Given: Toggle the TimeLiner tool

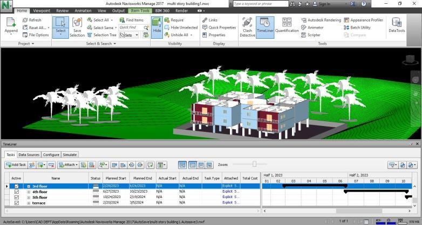Looking at the screenshot, I should point(265,27).
